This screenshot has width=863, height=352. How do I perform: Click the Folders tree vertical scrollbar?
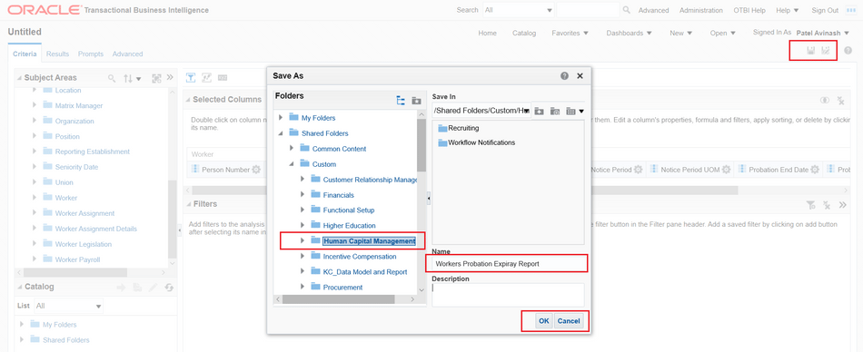pos(422,146)
